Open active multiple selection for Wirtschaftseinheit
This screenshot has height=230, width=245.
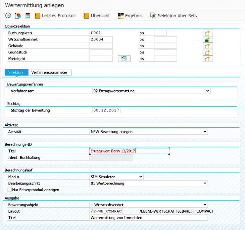(x=208, y=39)
